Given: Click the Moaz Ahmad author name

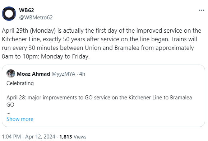Looking at the screenshot, I should (x=33, y=74).
